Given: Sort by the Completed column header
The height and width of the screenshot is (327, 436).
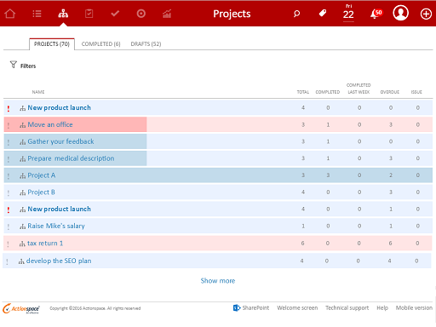Looking at the screenshot, I should pyautogui.click(x=328, y=92).
